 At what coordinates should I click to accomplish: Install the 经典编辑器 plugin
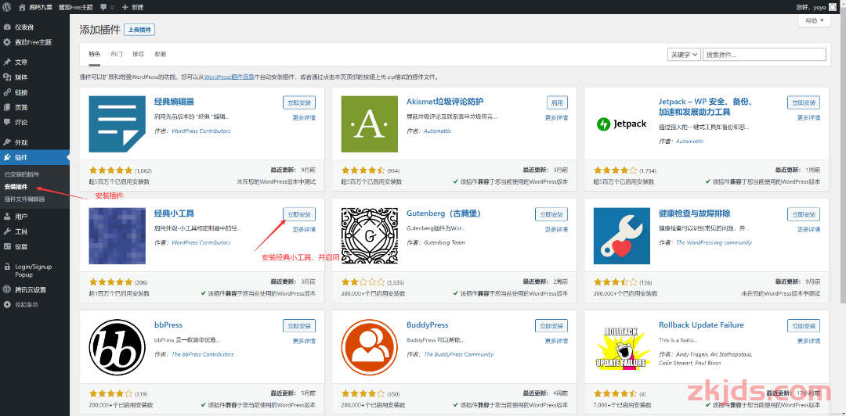(x=299, y=102)
